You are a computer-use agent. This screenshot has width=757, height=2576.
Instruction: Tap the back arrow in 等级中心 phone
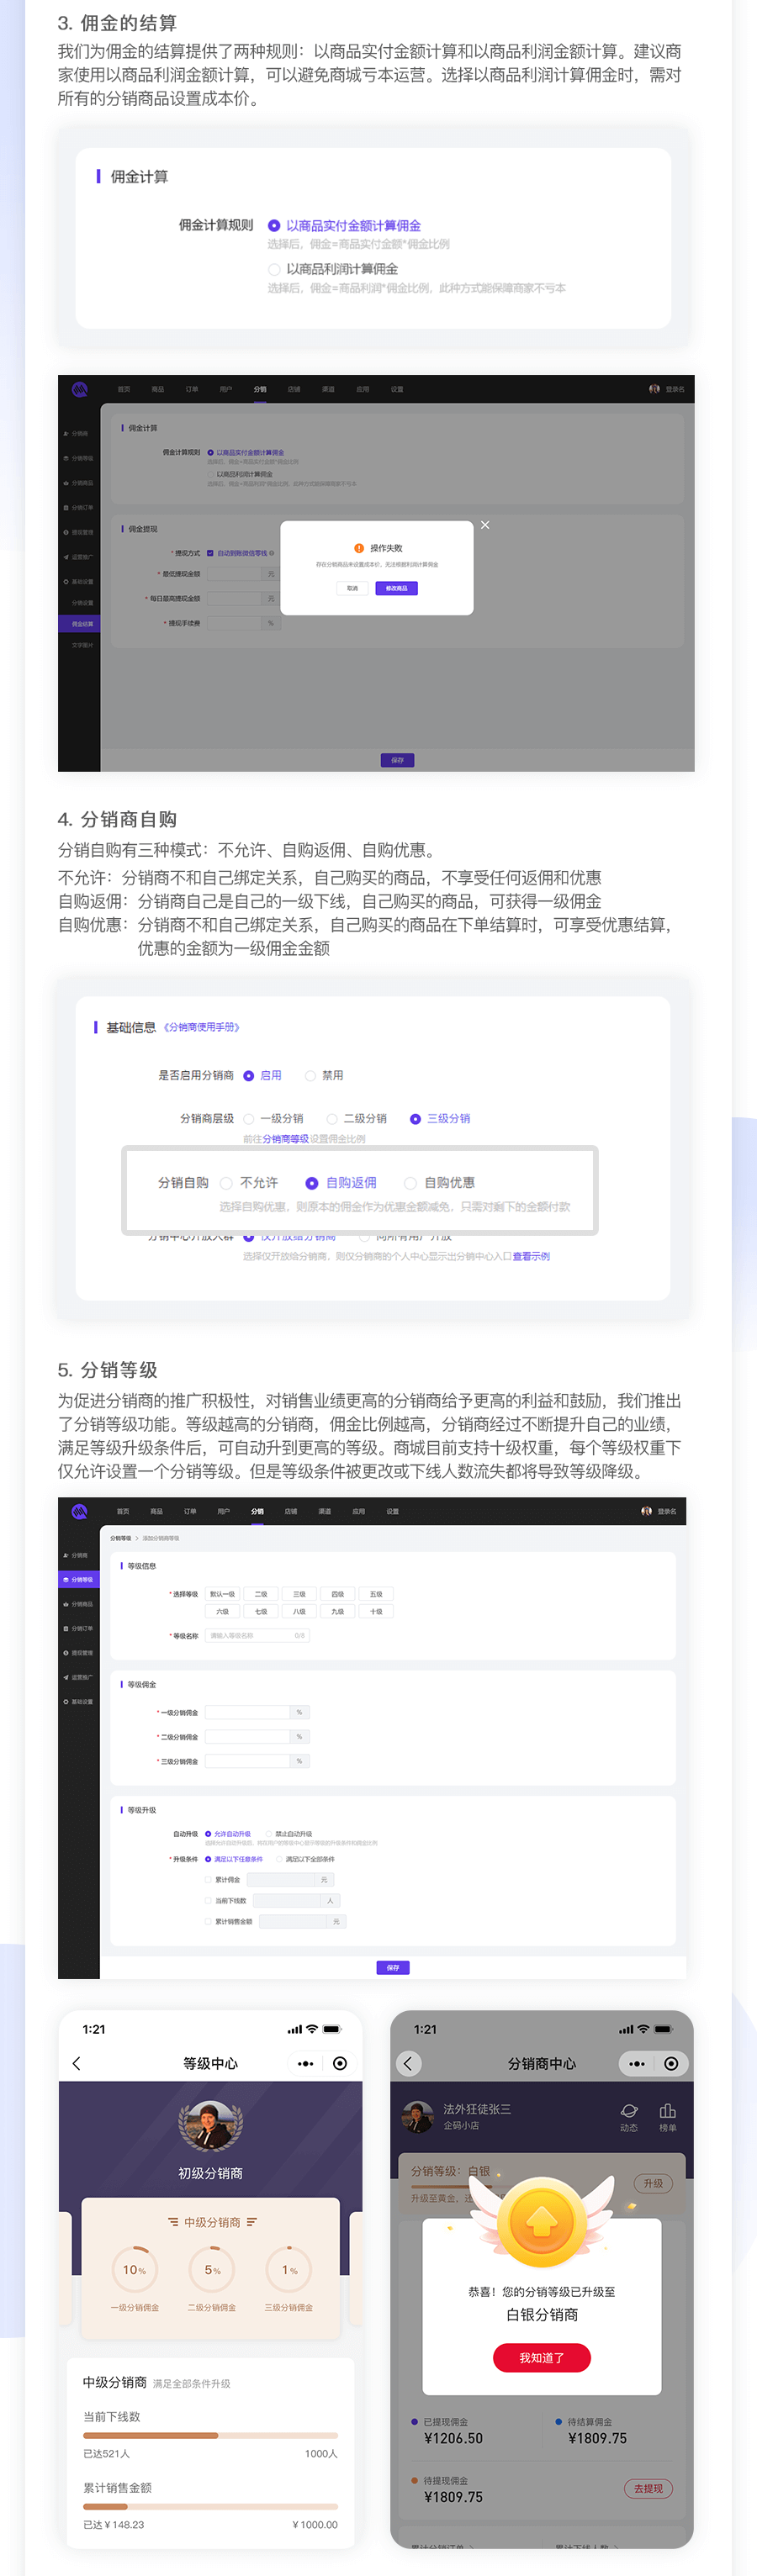tap(77, 2063)
